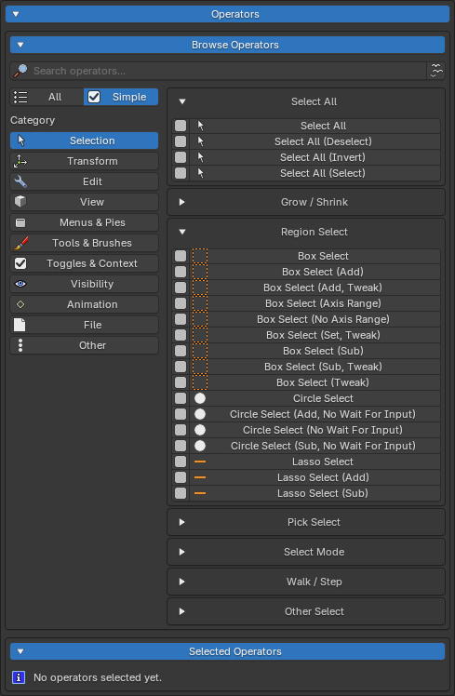The width and height of the screenshot is (455, 696).
Task: Open the Transform category
Action: pyautogui.click(x=85, y=161)
